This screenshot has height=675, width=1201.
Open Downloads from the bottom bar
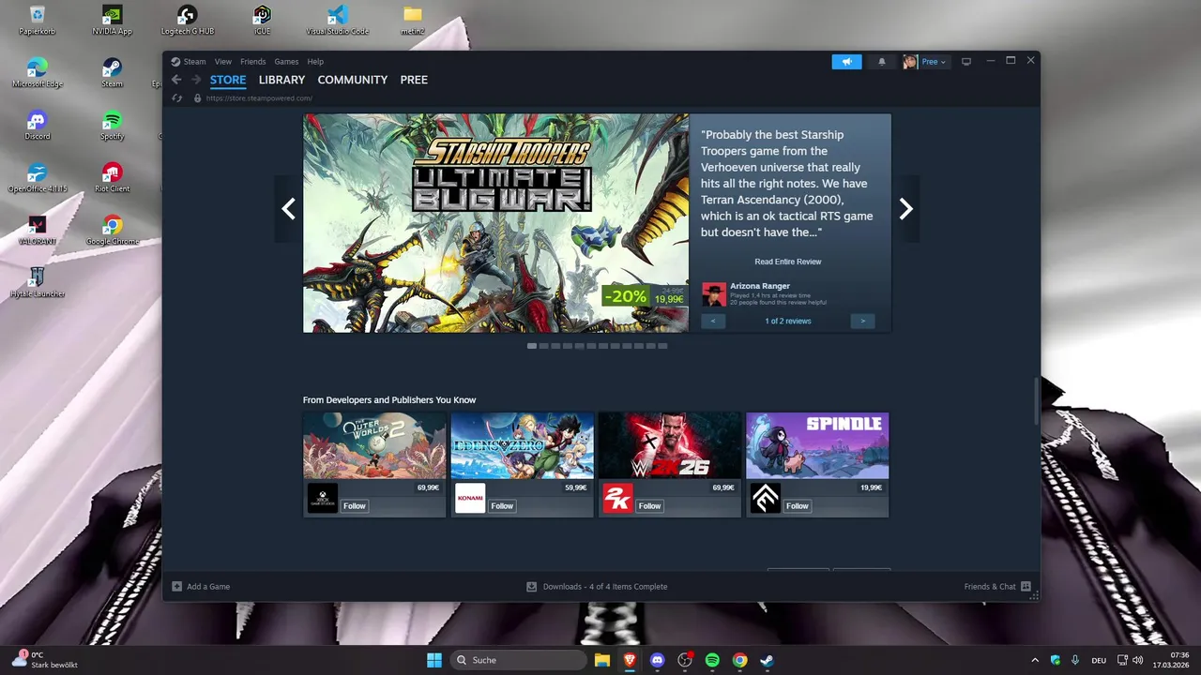pos(598,587)
